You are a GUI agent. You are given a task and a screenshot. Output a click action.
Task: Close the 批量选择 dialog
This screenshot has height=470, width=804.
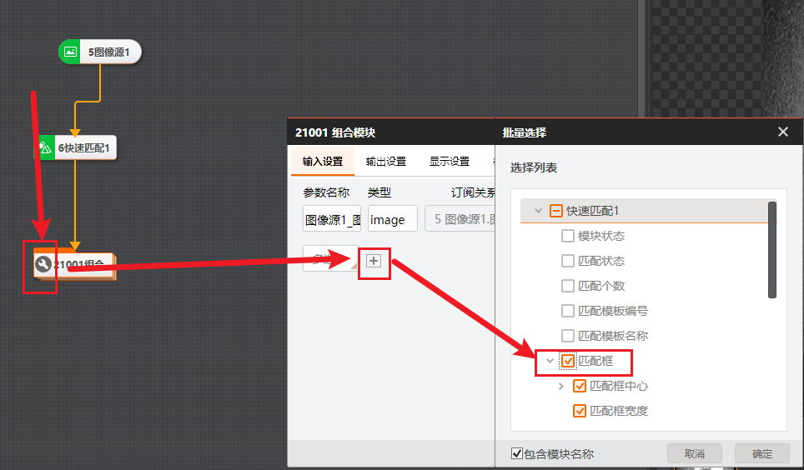click(782, 132)
